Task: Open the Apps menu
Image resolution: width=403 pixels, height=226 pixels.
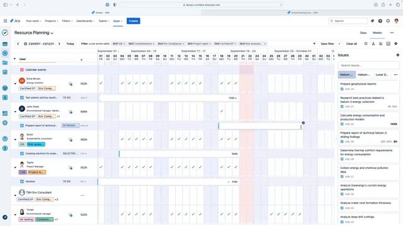Action: (x=118, y=21)
